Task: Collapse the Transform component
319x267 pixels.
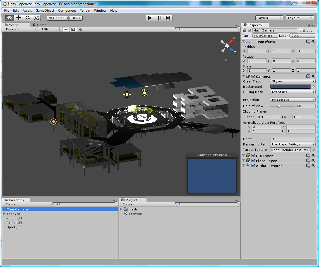Action: 244,42
